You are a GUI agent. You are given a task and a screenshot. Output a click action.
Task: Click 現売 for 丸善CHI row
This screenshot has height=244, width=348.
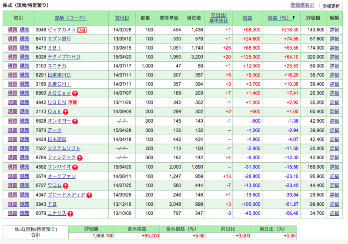[x=24, y=84]
